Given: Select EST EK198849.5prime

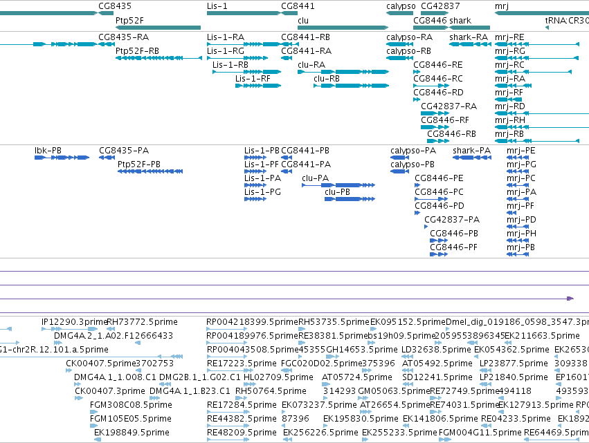Looking at the screenshot, I should pos(98,440).
